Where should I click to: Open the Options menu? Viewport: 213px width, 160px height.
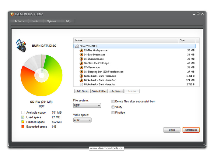tap(52, 21)
